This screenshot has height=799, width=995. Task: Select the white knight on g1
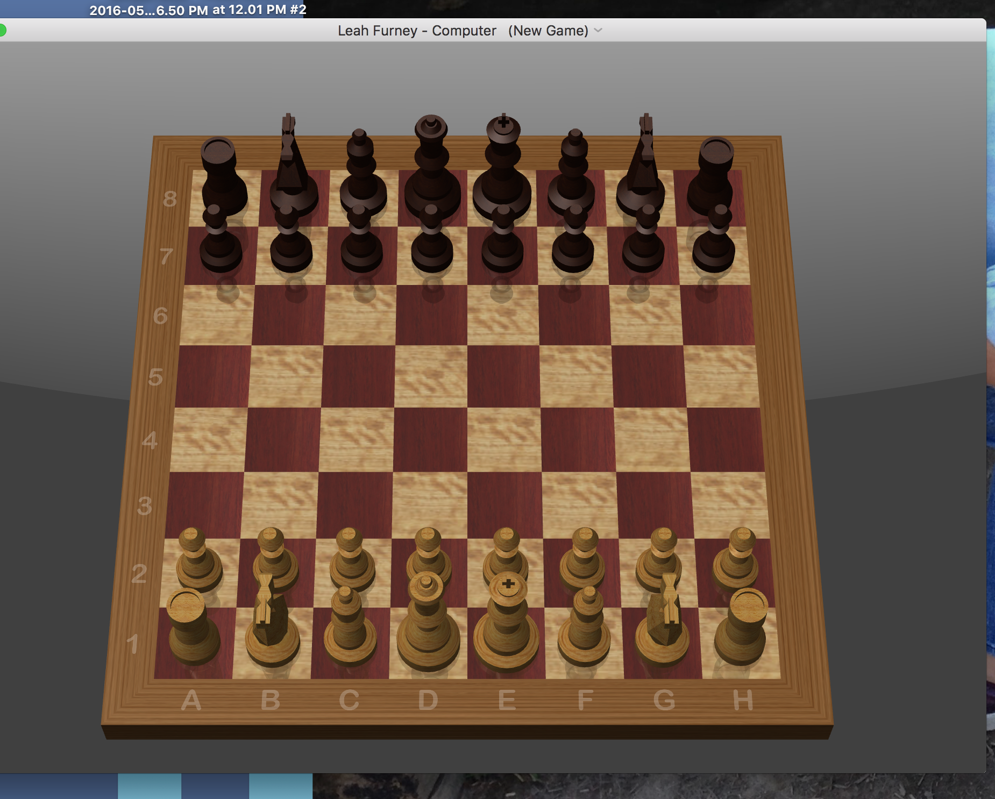[663, 621]
